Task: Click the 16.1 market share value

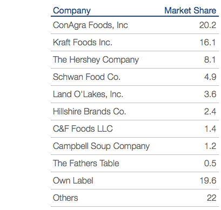Action: pos(208,43)
